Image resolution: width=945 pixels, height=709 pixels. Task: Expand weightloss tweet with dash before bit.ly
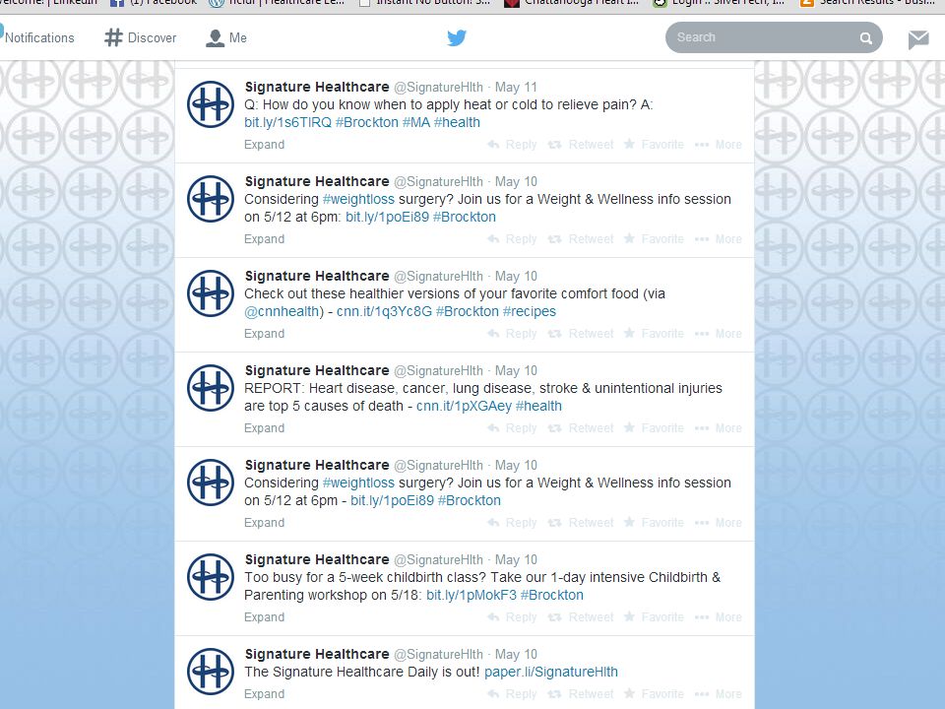click(x=264, y=523)
